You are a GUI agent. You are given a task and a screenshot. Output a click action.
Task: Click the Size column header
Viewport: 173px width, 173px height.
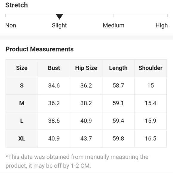pyautogui.click(x=22, y=68)
